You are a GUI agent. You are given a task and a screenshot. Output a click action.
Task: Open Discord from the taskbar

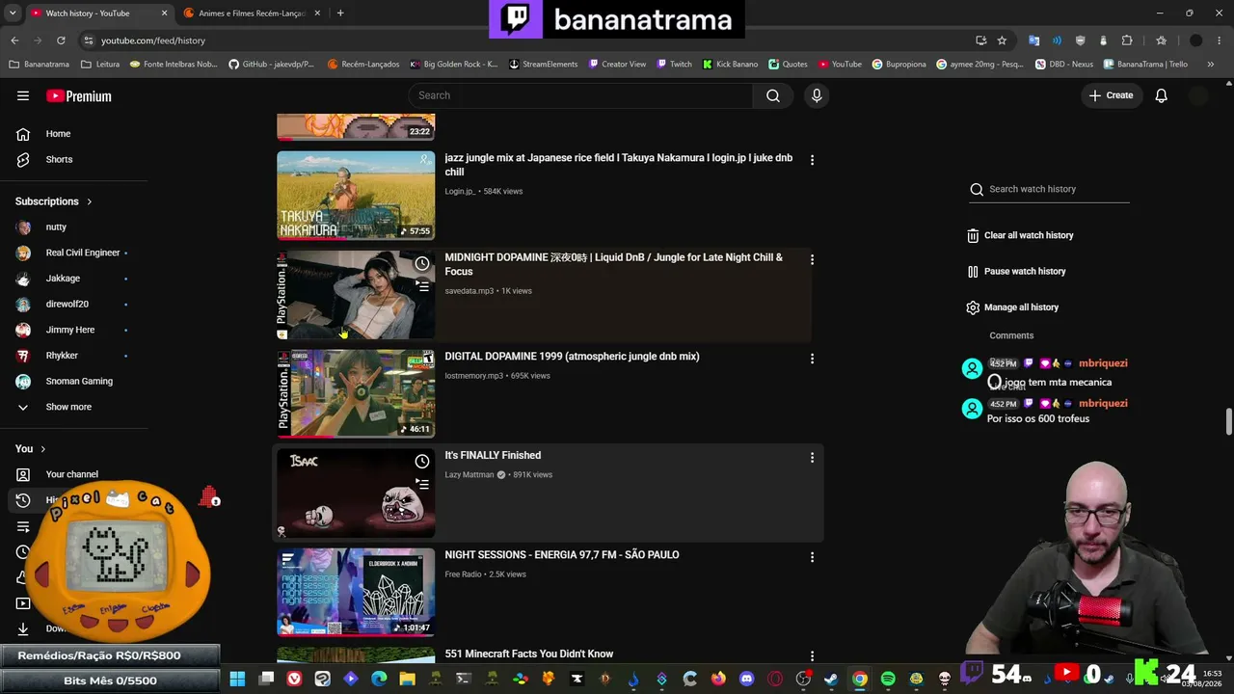(746, 679)
